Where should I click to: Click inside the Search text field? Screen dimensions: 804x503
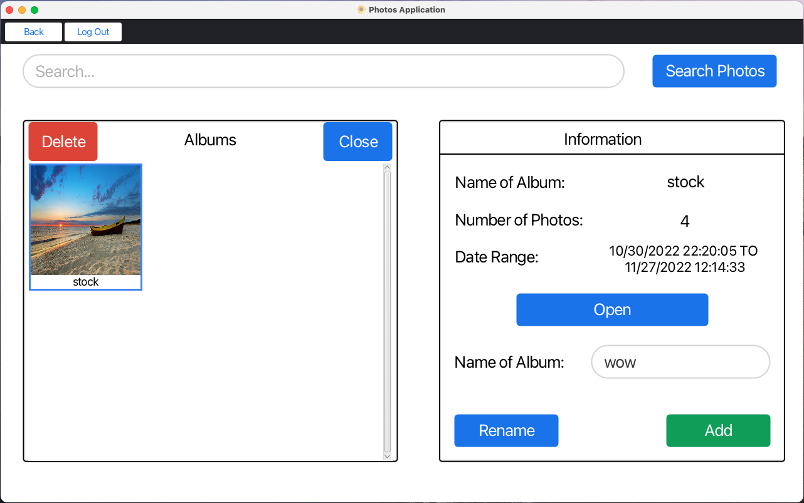coord(323,71)
